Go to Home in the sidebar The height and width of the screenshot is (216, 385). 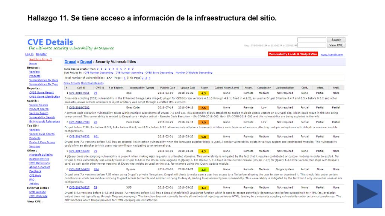pos(33,63)
